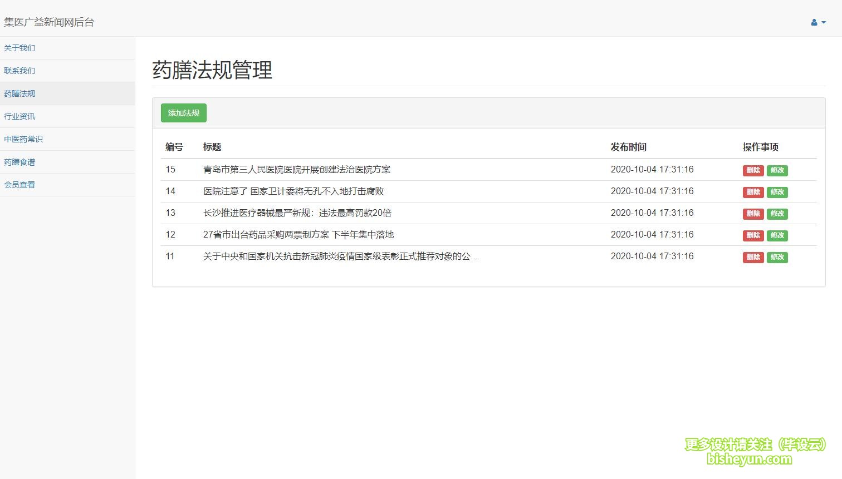Click the 标题 column header
This screenshot has height=479, width=842.
[x=212, y=147]
